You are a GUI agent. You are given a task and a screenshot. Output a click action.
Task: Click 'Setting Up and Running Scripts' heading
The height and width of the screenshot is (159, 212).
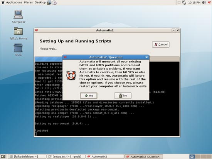(76, 41)
